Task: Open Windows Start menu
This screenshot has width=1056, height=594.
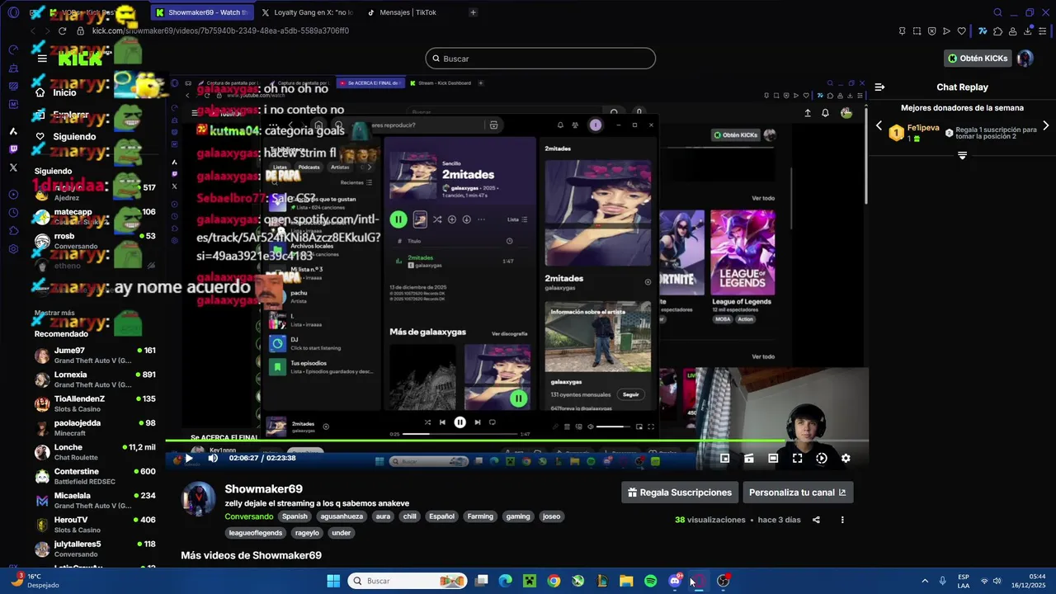Action: [333, 581]
